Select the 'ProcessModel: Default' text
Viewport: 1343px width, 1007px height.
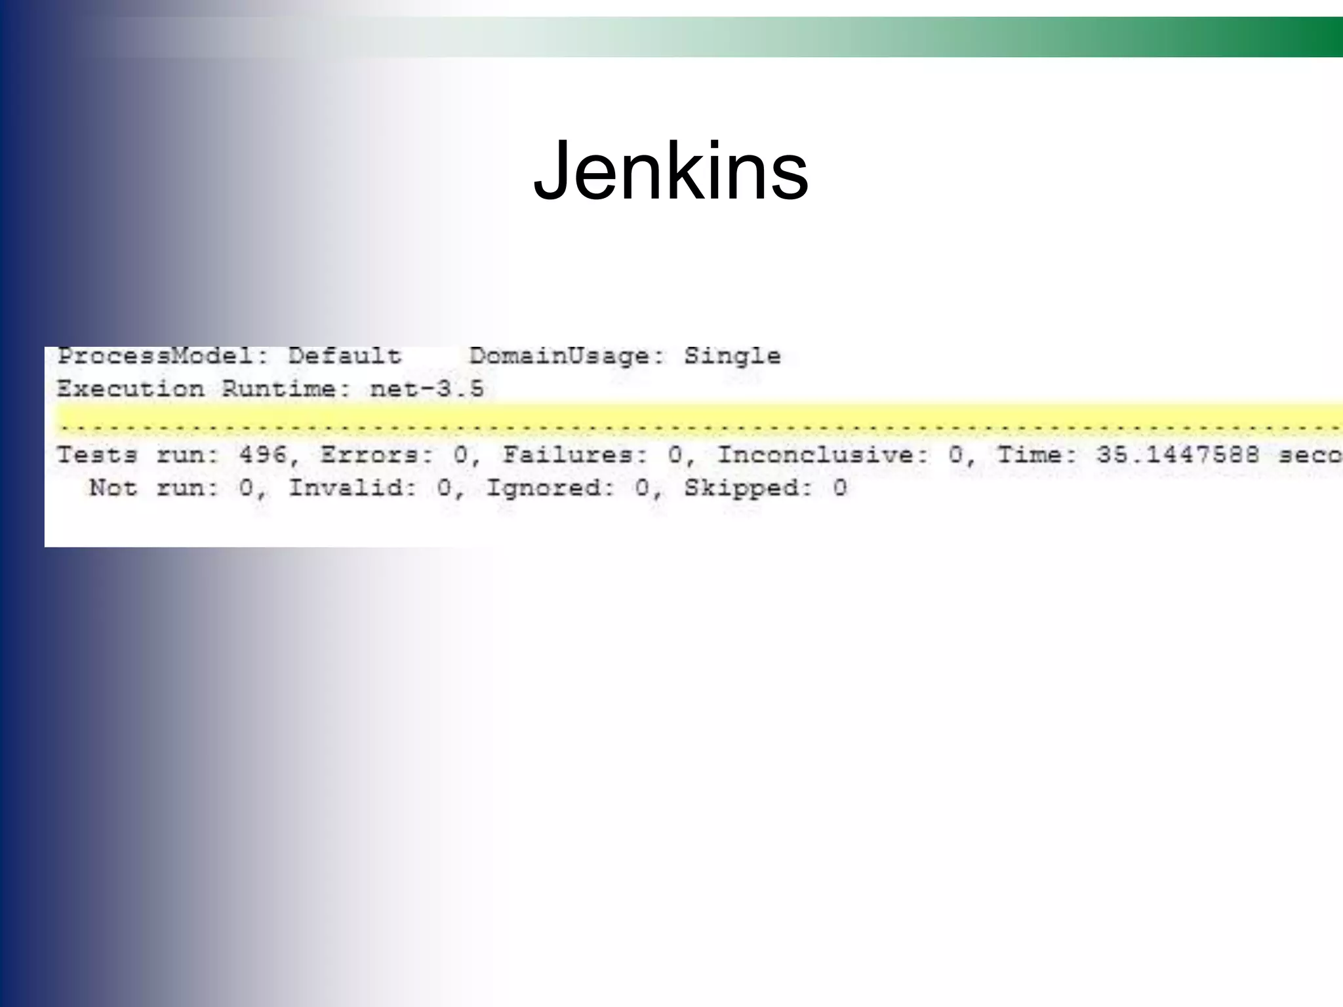coord(229,356)
